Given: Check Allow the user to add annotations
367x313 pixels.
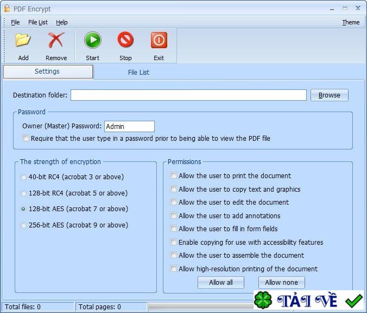Looking at the screenshot, I should [x=173, y=215].
